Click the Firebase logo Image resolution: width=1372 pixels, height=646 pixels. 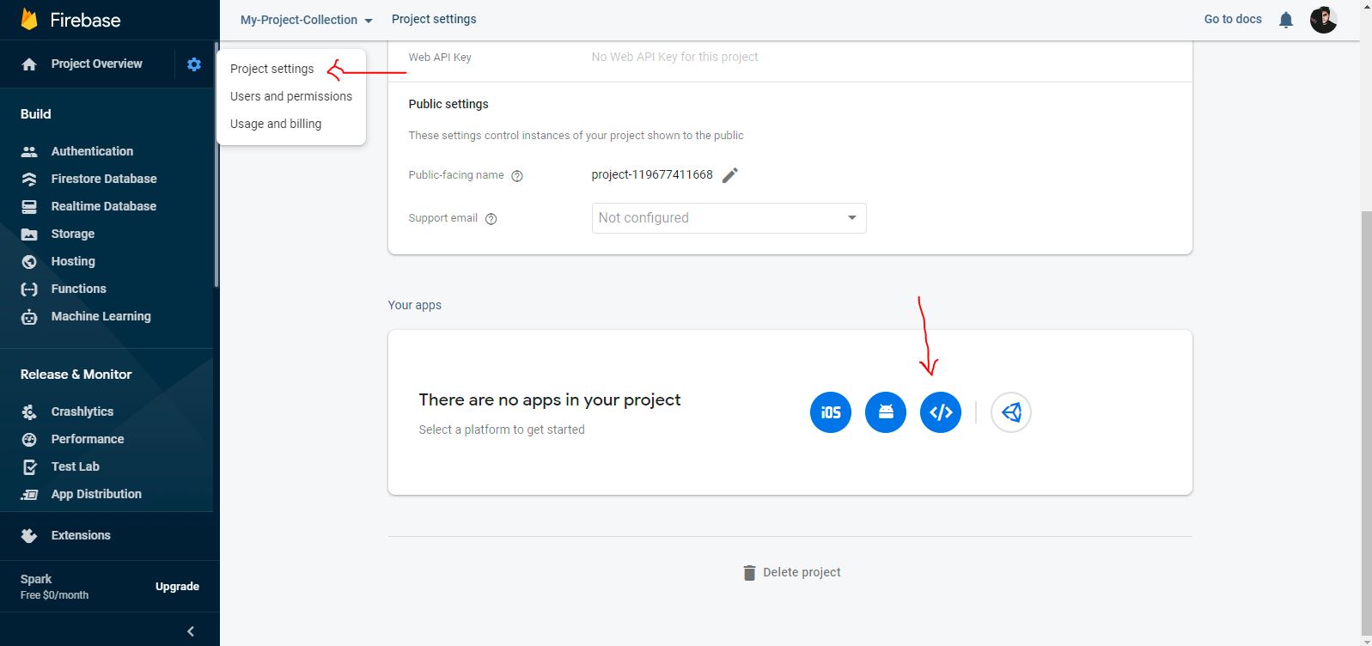(28, 19)
